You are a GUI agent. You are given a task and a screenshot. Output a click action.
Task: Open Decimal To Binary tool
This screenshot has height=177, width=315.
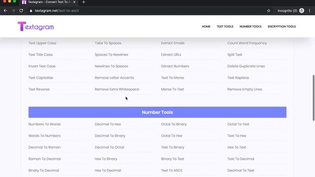(x=110, y=136)
